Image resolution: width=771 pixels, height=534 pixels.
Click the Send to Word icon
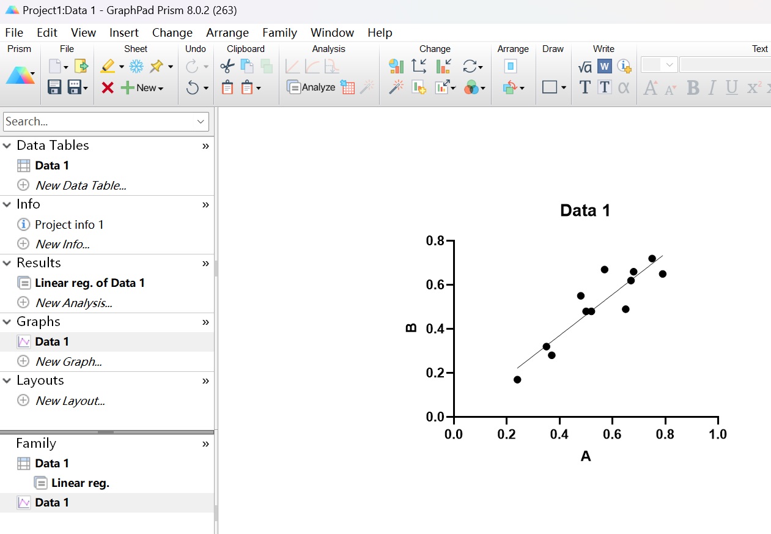[x=604, y=67]
